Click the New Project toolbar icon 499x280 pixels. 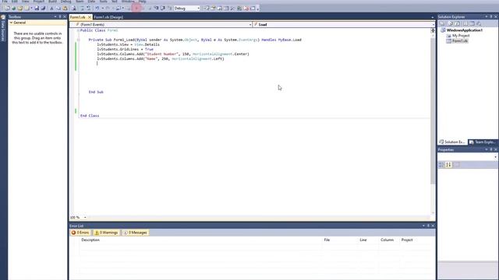pos(6,9)
